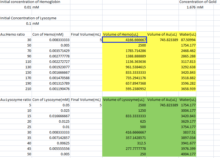Select the Hemo volume cell 1785.714286

(124, 51)
